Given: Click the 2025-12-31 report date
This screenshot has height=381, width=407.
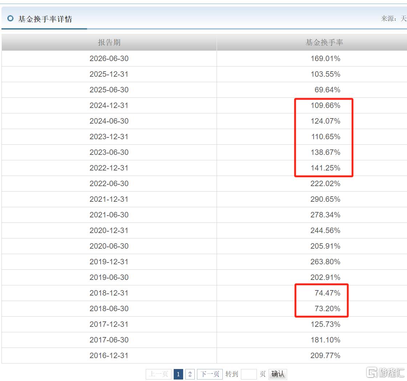Looking at the screenshot, I should point(109,74).
